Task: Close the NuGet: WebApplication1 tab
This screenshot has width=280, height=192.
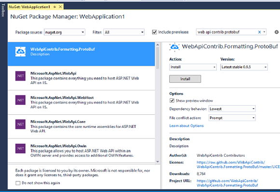Action: [x=60, y=7]
